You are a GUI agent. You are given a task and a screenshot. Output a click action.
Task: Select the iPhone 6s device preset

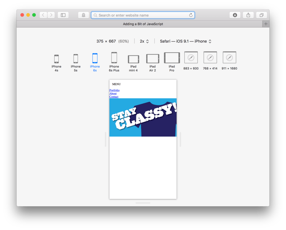[95, 62]
